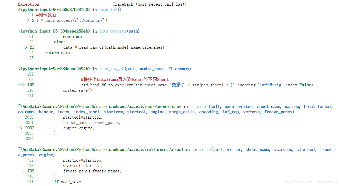Screen dimensions: 339x186
Task: Click the 'continue' statement on line 21
Action: 72,36
